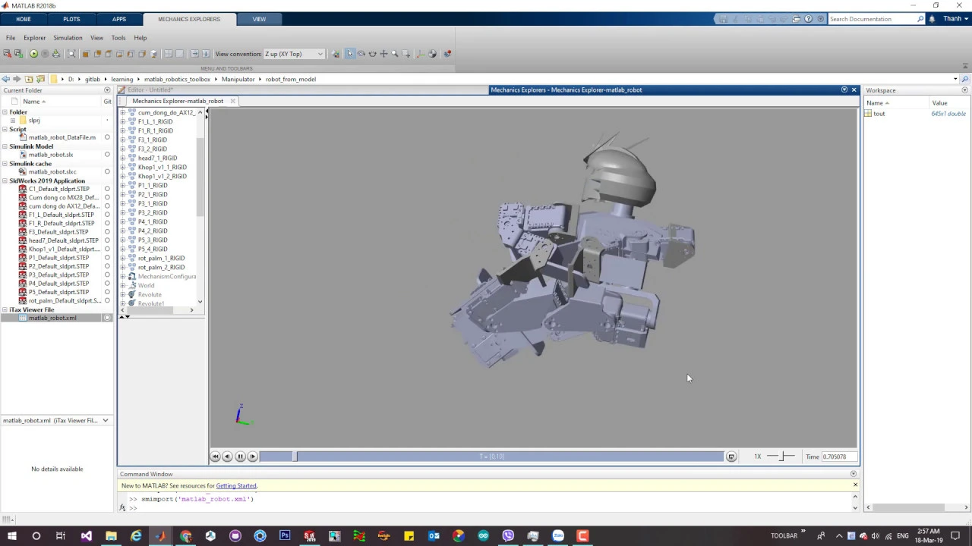Select the tout variable in Workspace
This screenshot has width=972, height=546.
click(879, 114)
